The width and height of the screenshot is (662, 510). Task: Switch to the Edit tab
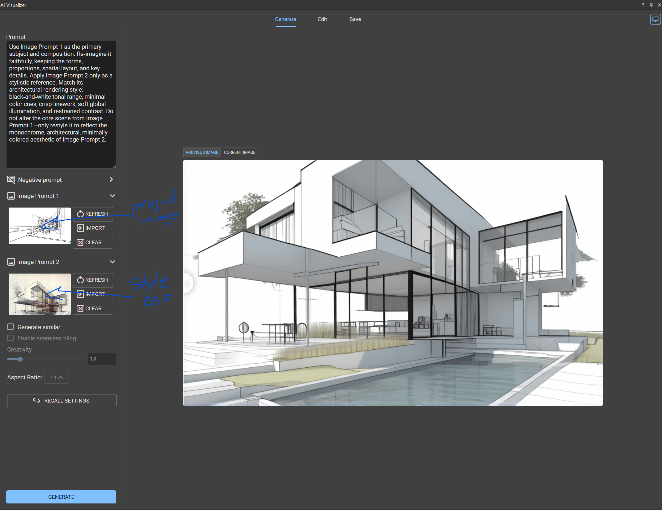[x=322, y=19]
